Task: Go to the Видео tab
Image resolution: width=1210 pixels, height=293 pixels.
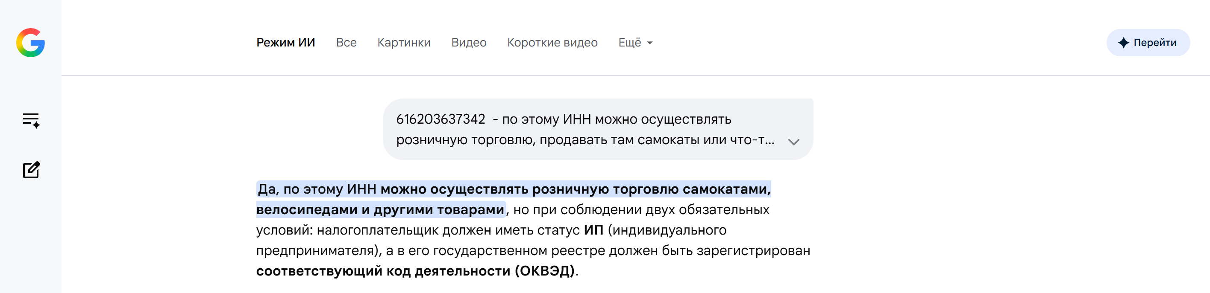Action: (469, 43)
